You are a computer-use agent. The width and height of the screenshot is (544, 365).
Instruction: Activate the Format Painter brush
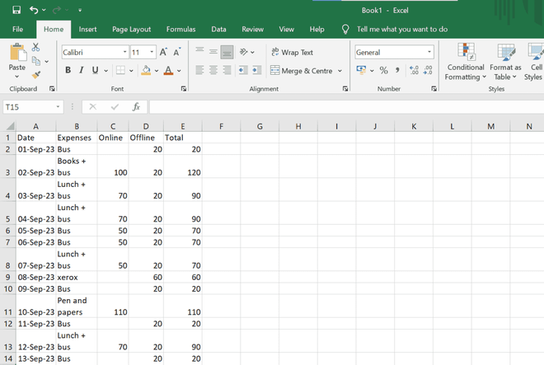click(x=36, y=75)
